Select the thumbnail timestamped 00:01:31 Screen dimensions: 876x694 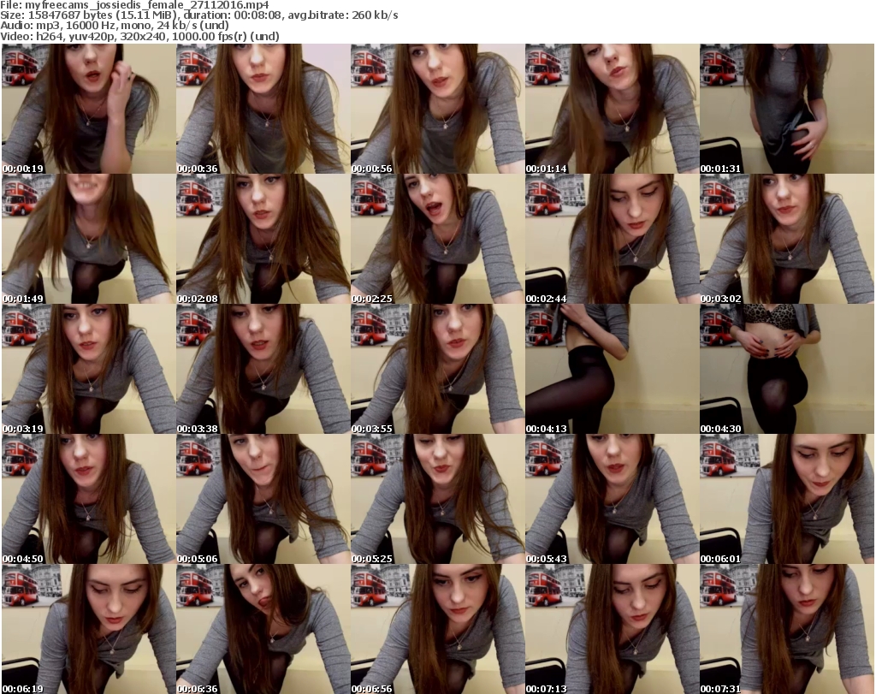(x=786, y=110)
